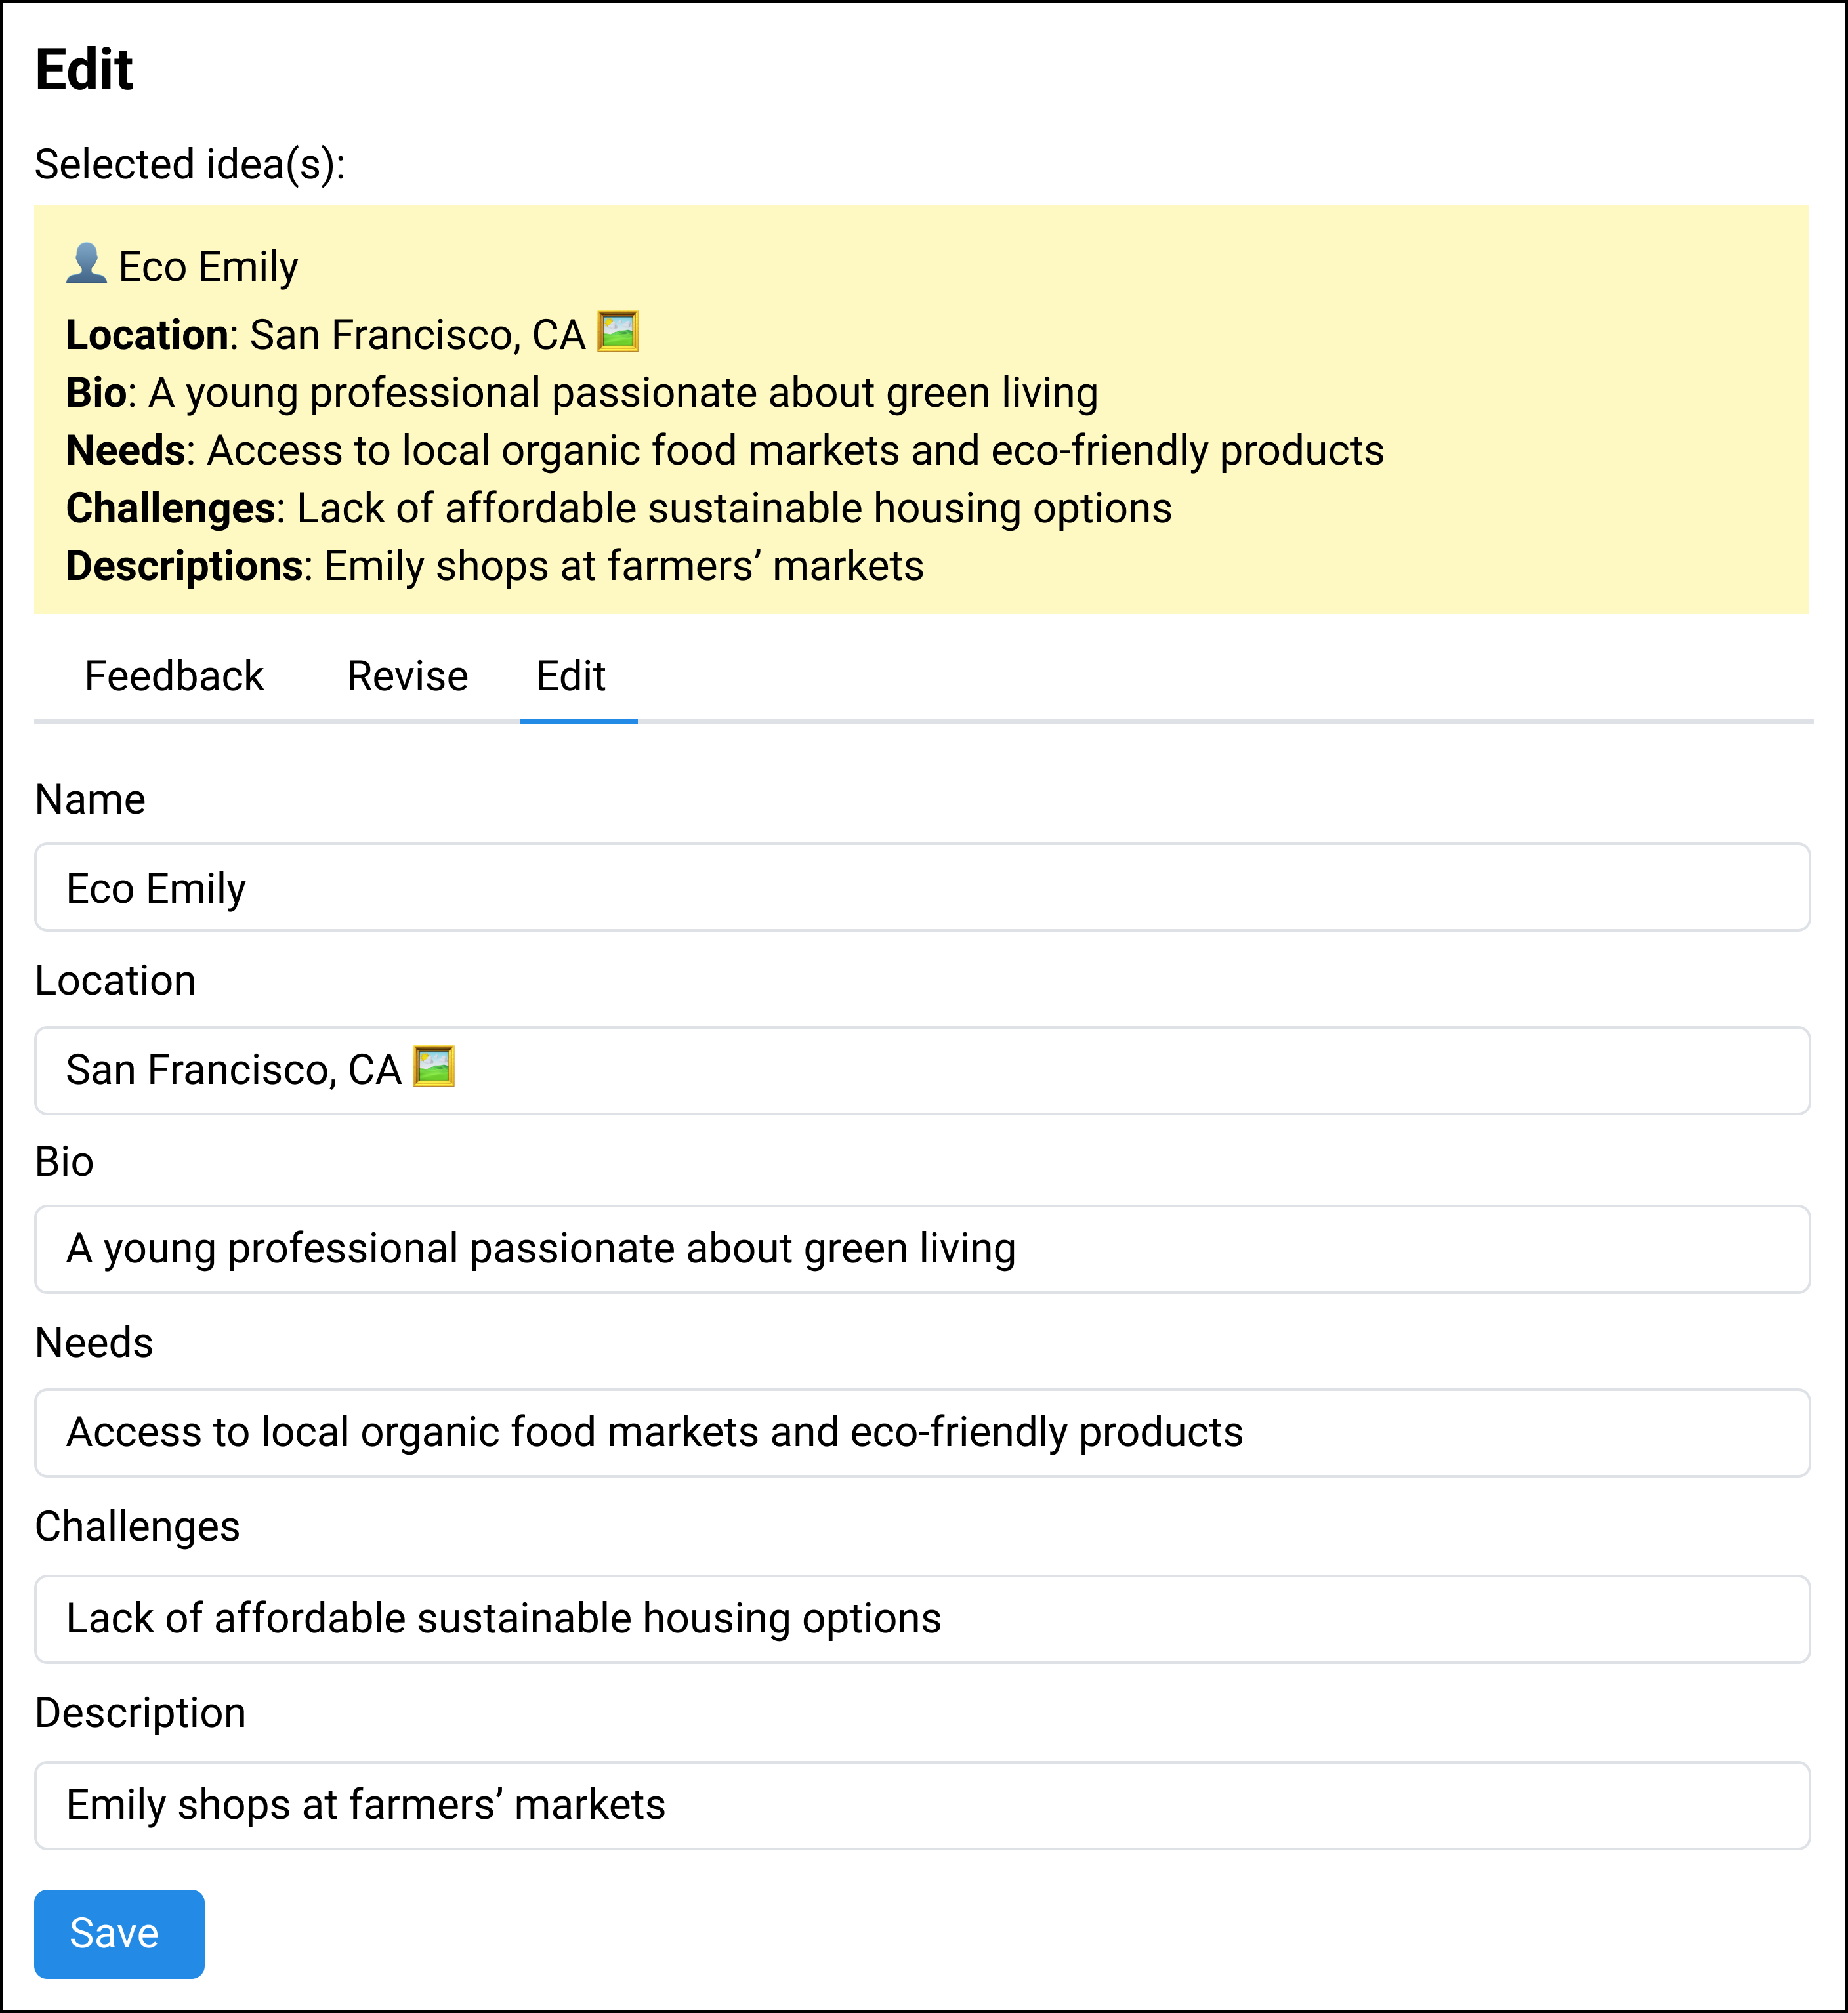The width and height of the screenshot is (1848, 2013).
Task: Switch to the Revise tab
Action: [x=406, y=676]
